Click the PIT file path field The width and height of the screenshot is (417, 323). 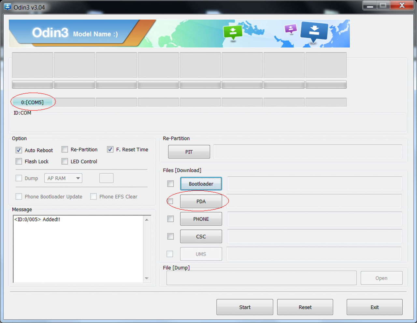pyautogui.click(x=308, y=152)
